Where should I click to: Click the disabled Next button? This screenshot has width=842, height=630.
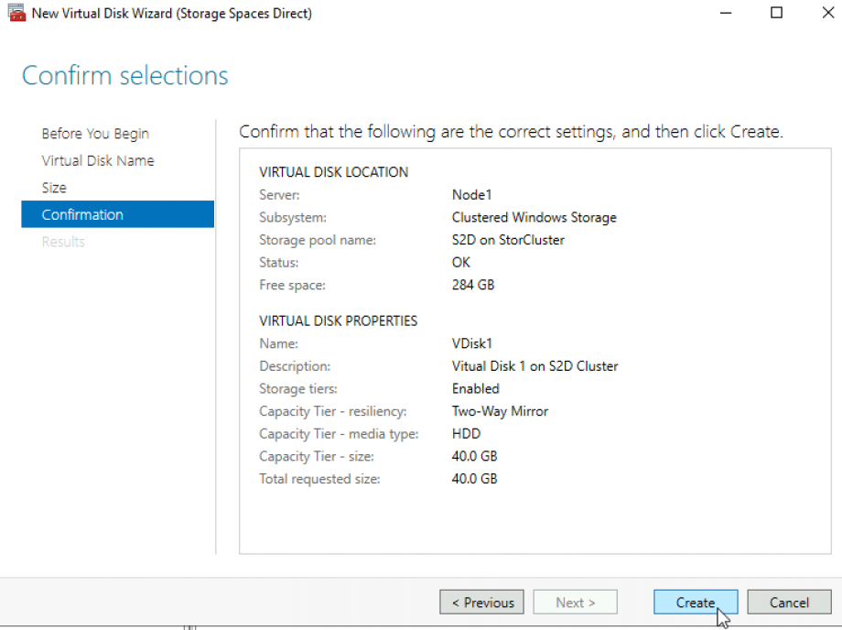[x=575, y=602]
